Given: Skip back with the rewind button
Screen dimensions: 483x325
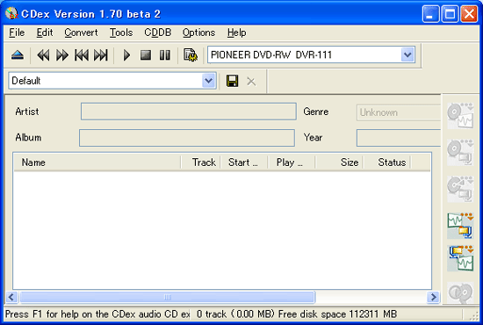Looking at the screenshot, I should (x=43, y=55).
